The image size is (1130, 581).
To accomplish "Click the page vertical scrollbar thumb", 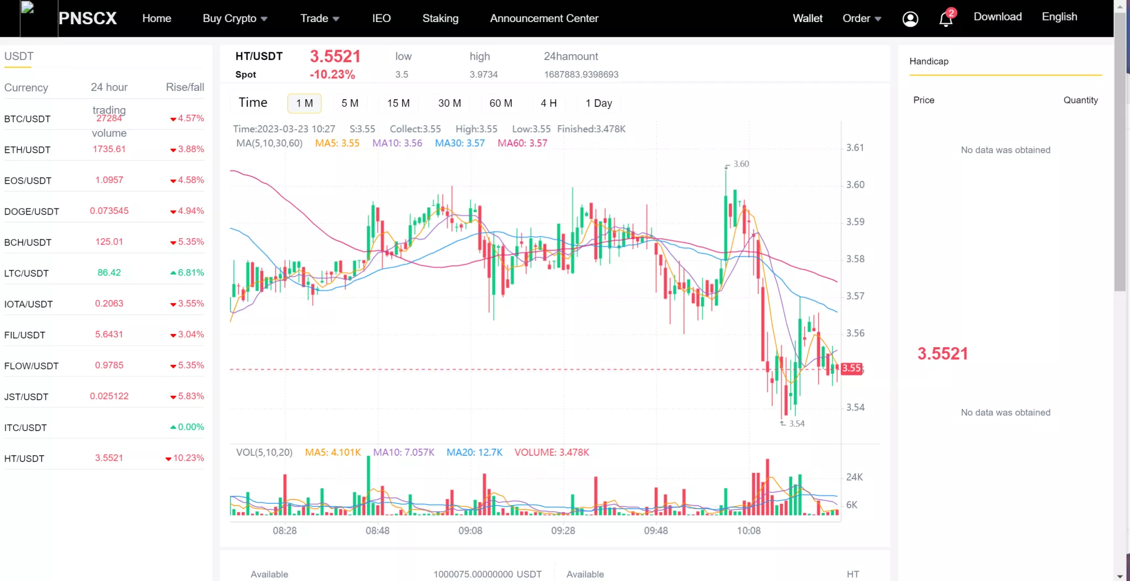I will (1120, 149).
